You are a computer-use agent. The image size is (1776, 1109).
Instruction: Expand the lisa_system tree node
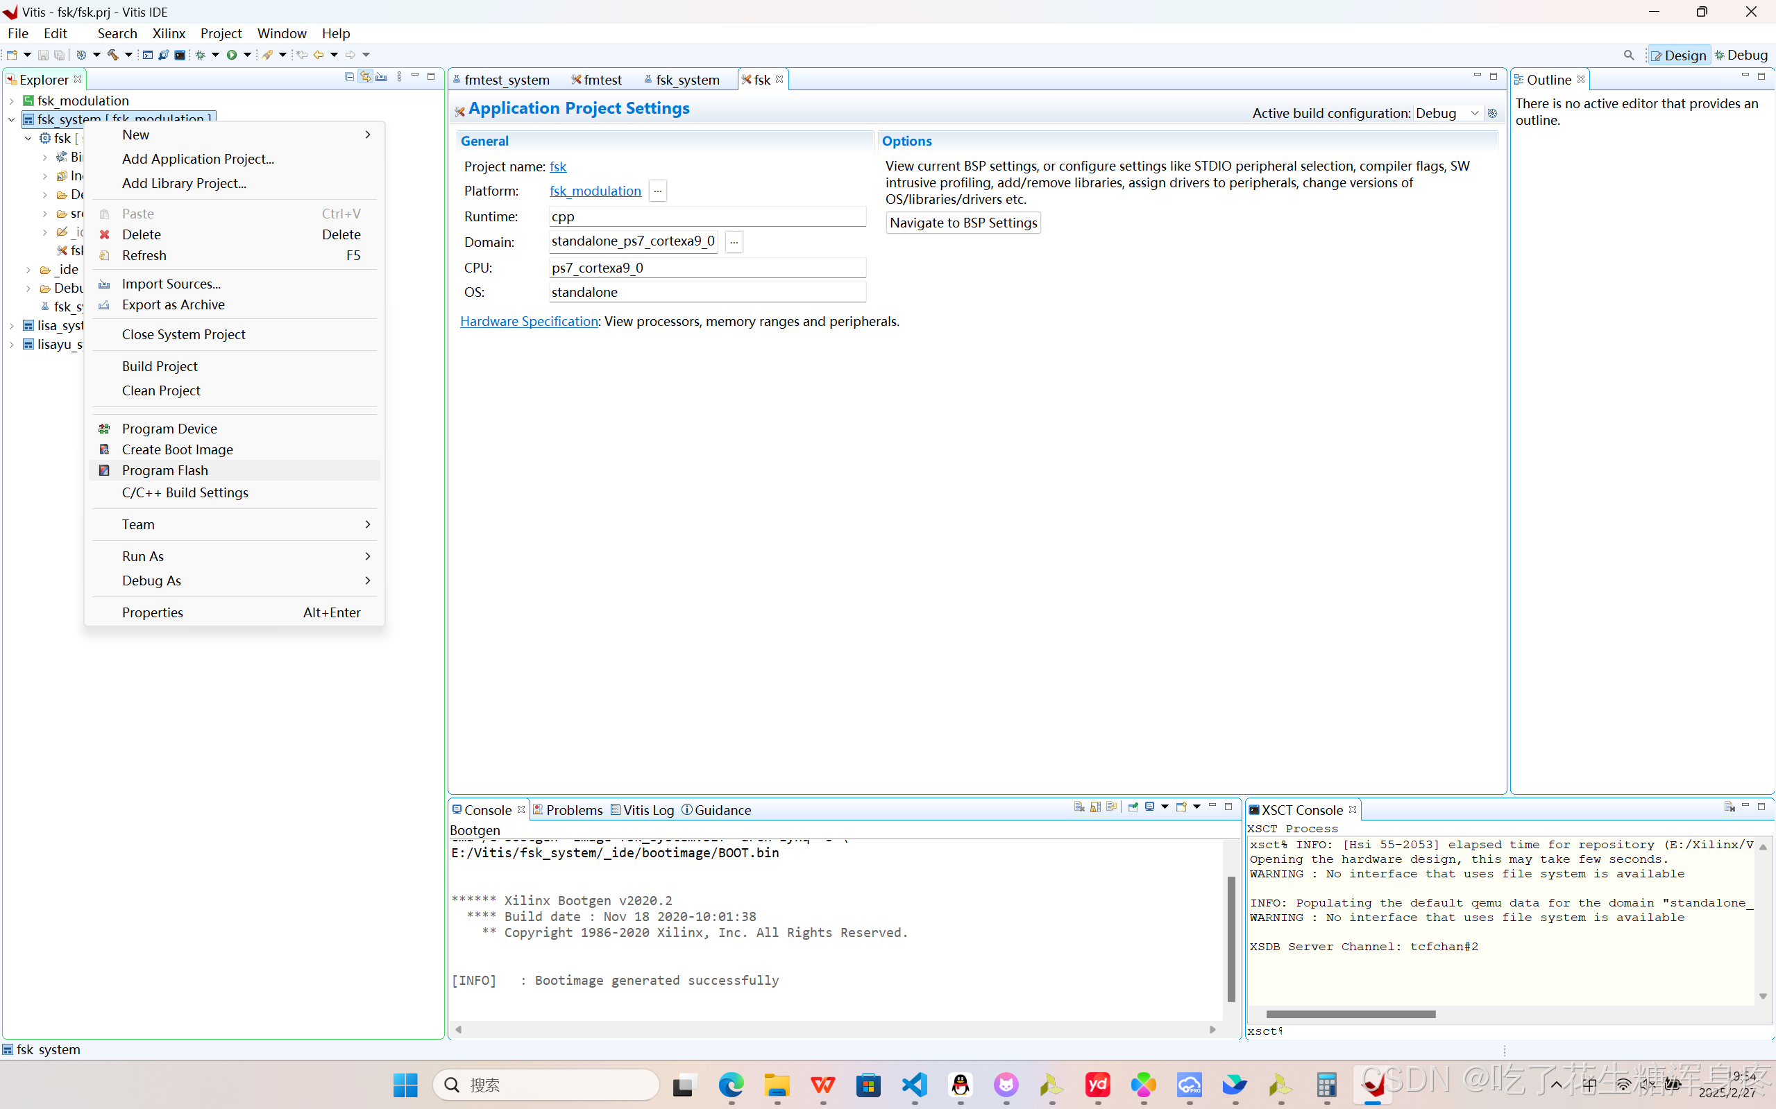pyautogui.click(x=12, y=326)
